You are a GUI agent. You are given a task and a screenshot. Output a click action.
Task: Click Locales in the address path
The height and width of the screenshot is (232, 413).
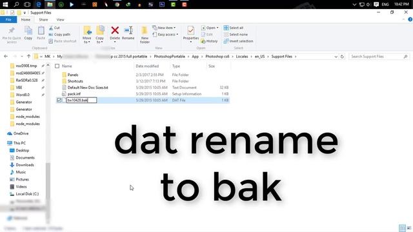coord(242,57)
